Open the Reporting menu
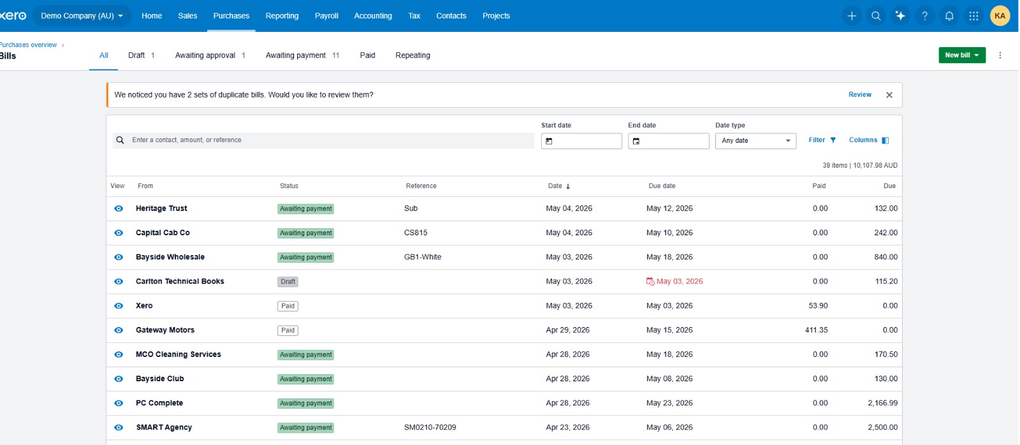This screenshot has width=1020, height=445. pos(282,16)
